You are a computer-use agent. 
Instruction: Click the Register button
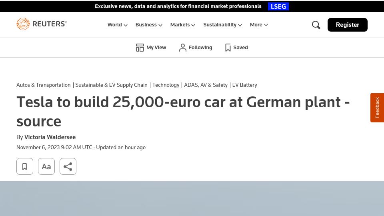tap(347, 25)
